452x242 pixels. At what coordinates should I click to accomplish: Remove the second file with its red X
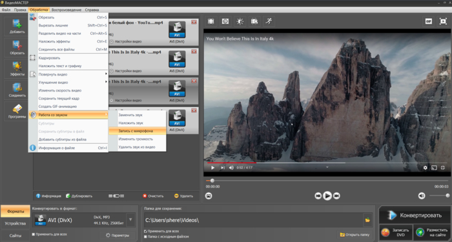point(194,51)
